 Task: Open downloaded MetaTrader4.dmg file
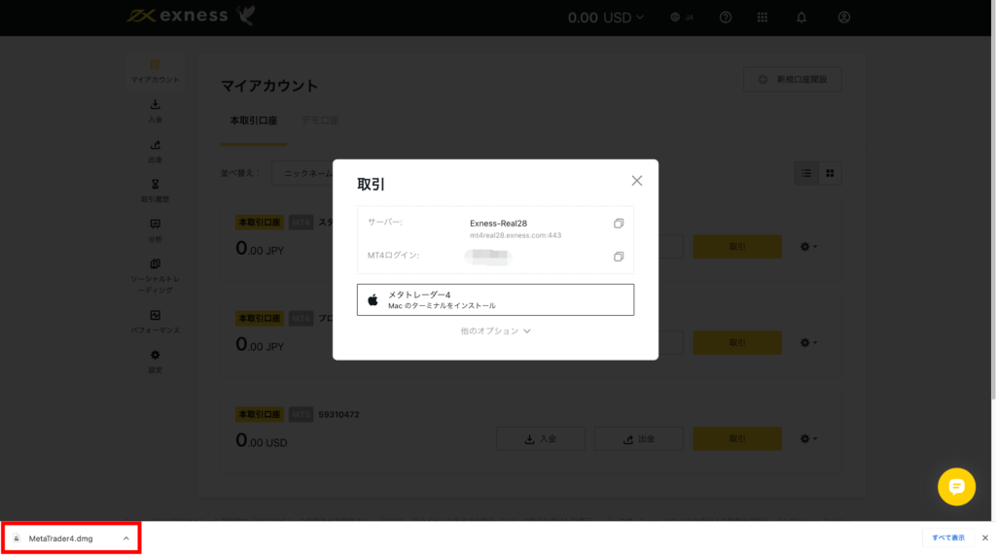click(x=61, y=538)
